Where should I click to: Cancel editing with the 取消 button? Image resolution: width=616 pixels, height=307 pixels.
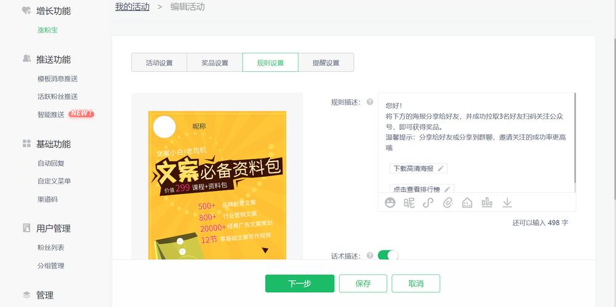click(415, 284)
